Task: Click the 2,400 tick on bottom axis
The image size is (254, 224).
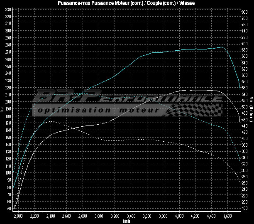Action: pyautogui.click(x=51, y=217)
